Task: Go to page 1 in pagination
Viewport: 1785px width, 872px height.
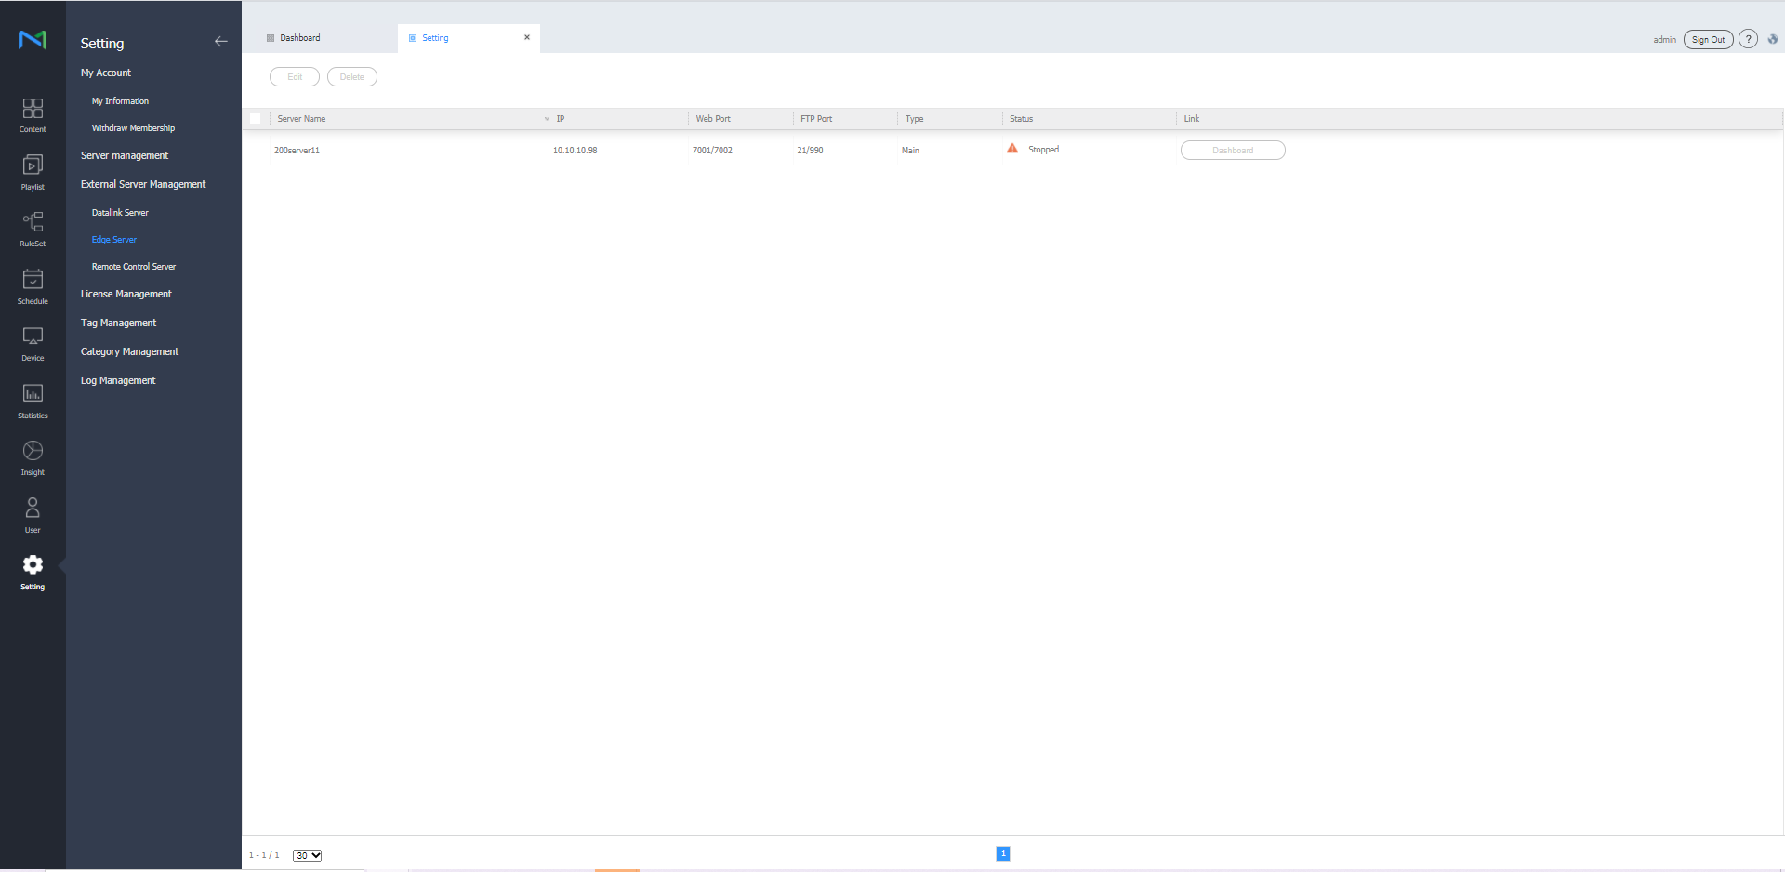Action: pos(1002,853)
